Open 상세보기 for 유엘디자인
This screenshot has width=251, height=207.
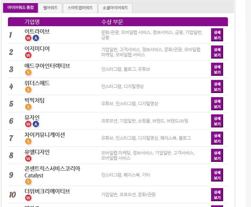click(217, 155)
